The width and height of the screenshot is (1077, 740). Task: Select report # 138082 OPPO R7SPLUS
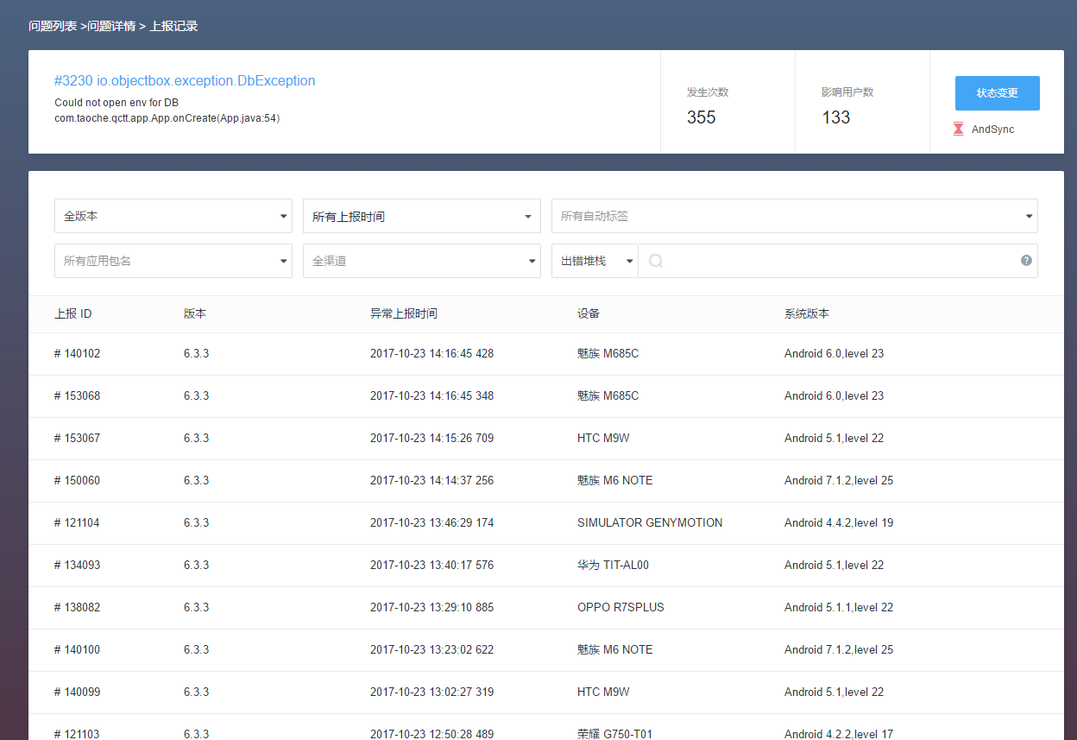pos(546,608)
